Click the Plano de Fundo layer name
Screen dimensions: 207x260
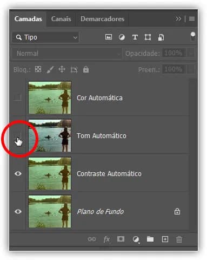click(101, 212)
